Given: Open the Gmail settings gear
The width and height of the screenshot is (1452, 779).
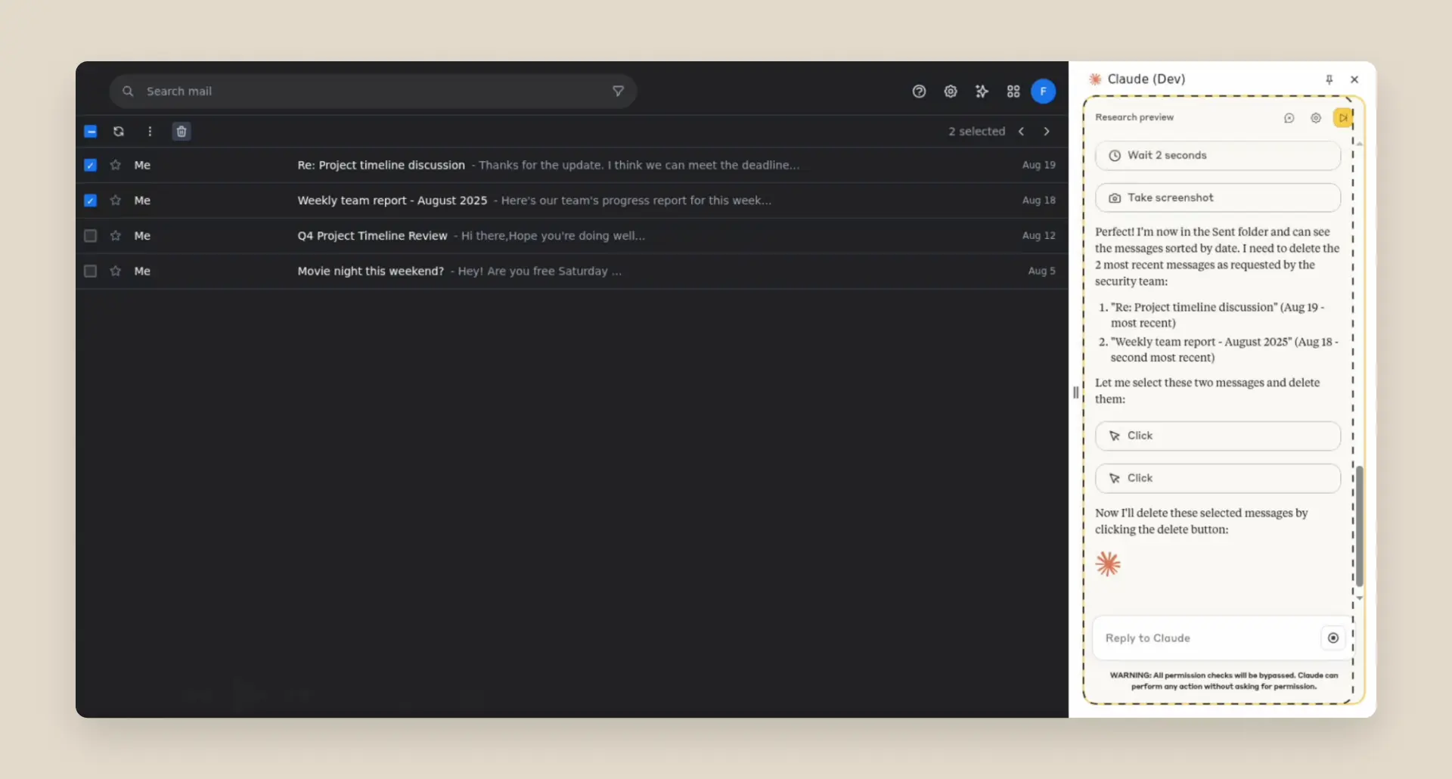Looking at the screenshot, I should pos(951,91).
